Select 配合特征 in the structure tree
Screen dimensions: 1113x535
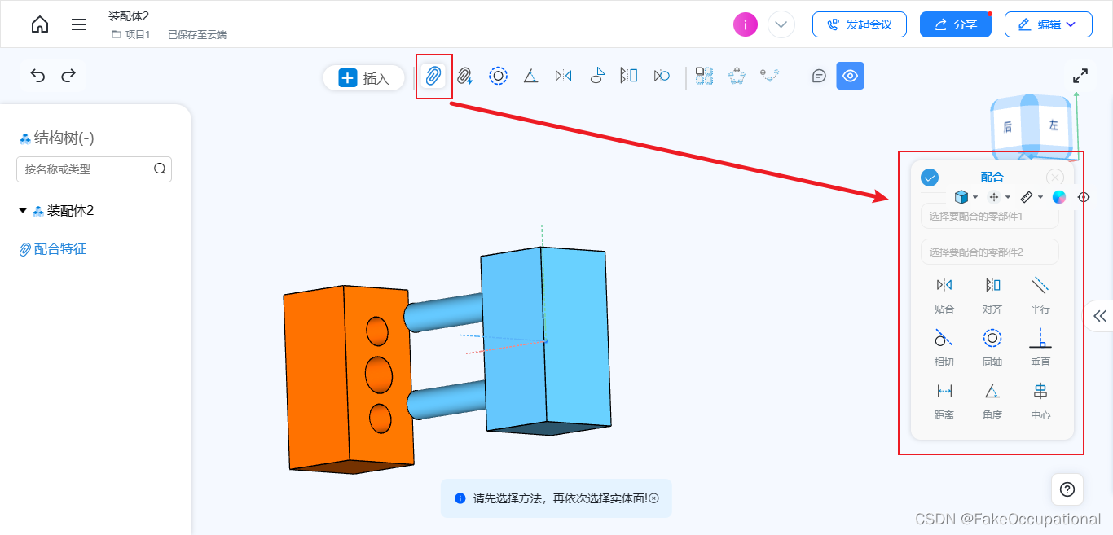coord(53,249)
